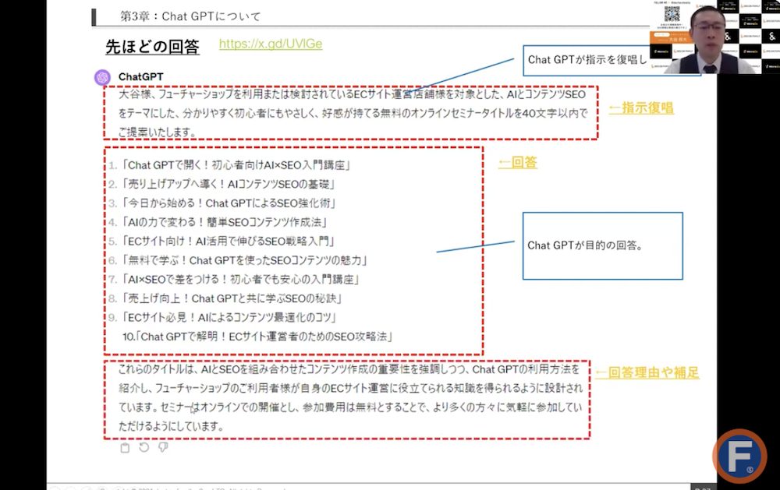Screen dimensions: 780x490
Task: Select title 10 "Chat GPTで解明！ECサイト運営者のためのSEO攻略法"
Action: coord(257,337)
